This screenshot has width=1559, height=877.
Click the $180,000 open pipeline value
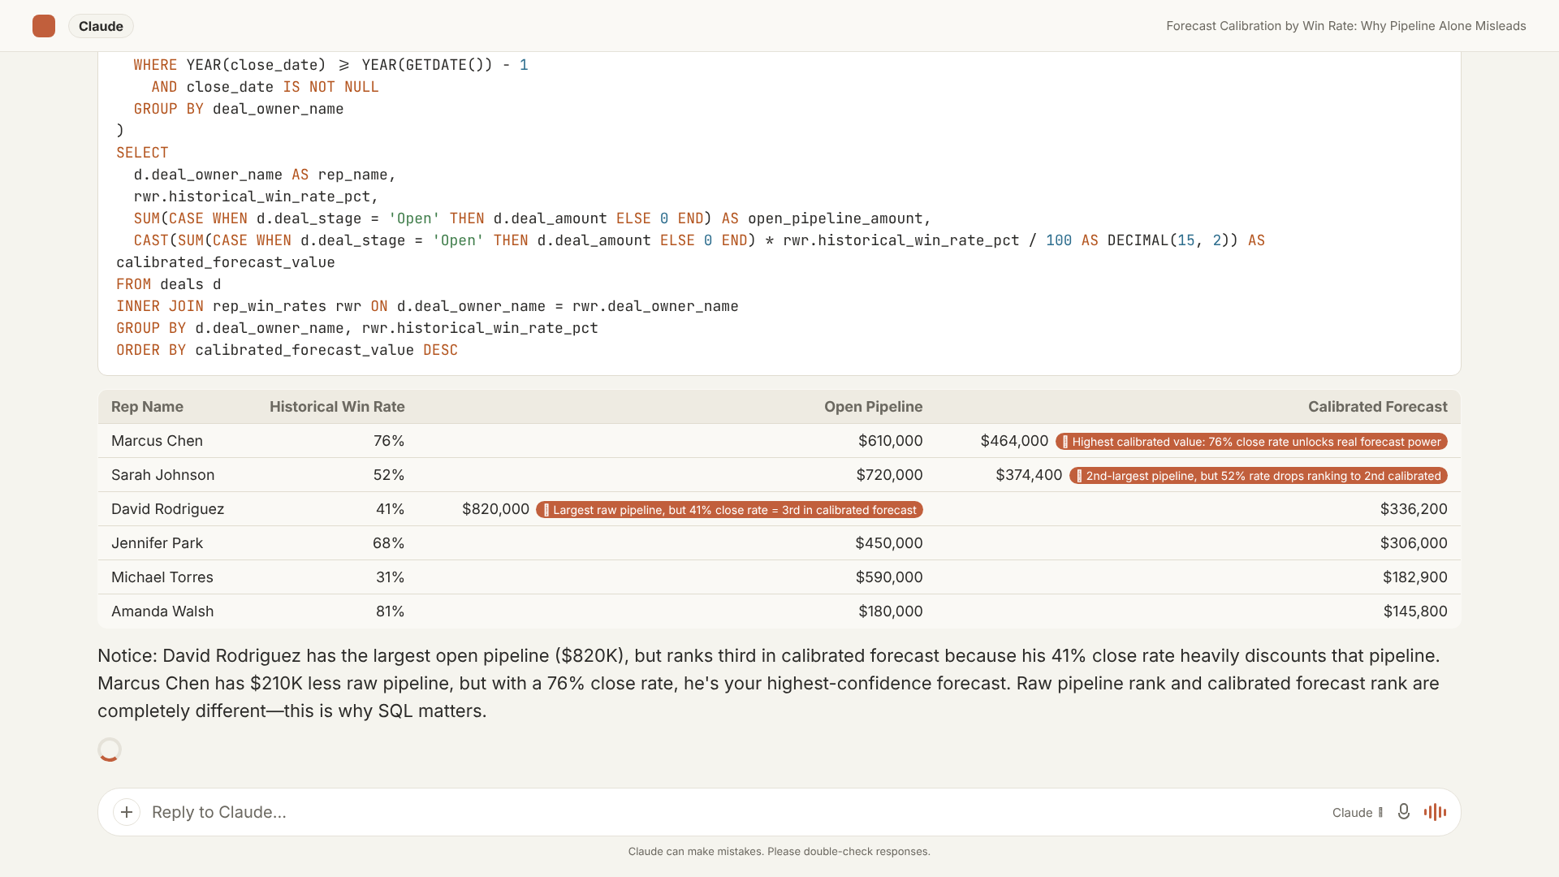click(890, 611)
